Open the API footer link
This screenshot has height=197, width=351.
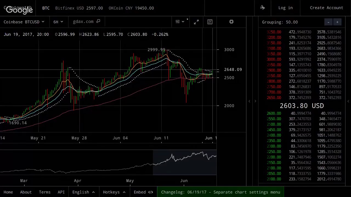click(61, 192)
